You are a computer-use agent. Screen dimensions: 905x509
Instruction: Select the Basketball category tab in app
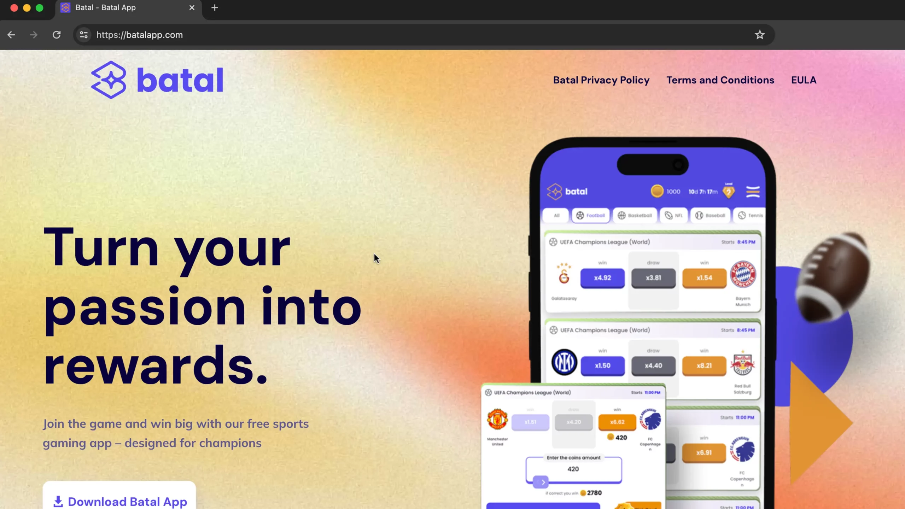(x=635, y=215)
